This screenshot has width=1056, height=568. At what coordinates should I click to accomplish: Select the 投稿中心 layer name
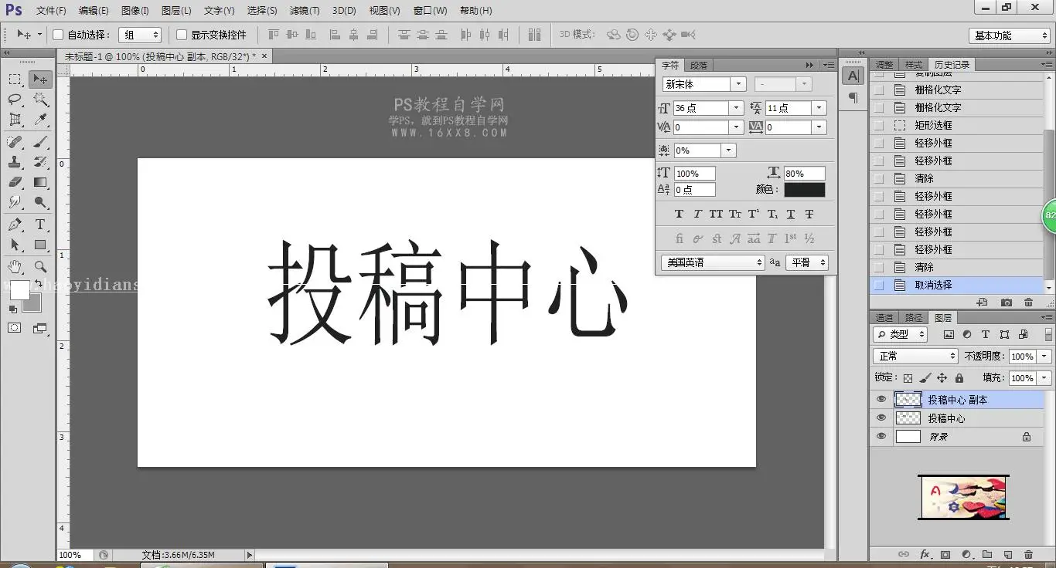(946, 418)
